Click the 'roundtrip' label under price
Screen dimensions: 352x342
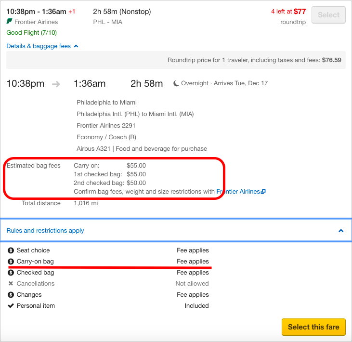293,22
